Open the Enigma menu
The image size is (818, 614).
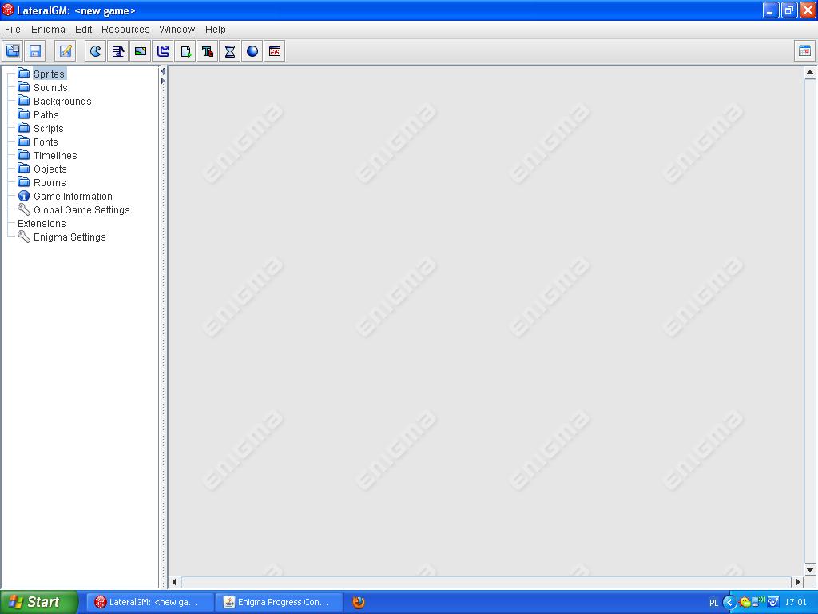[48, 30]
